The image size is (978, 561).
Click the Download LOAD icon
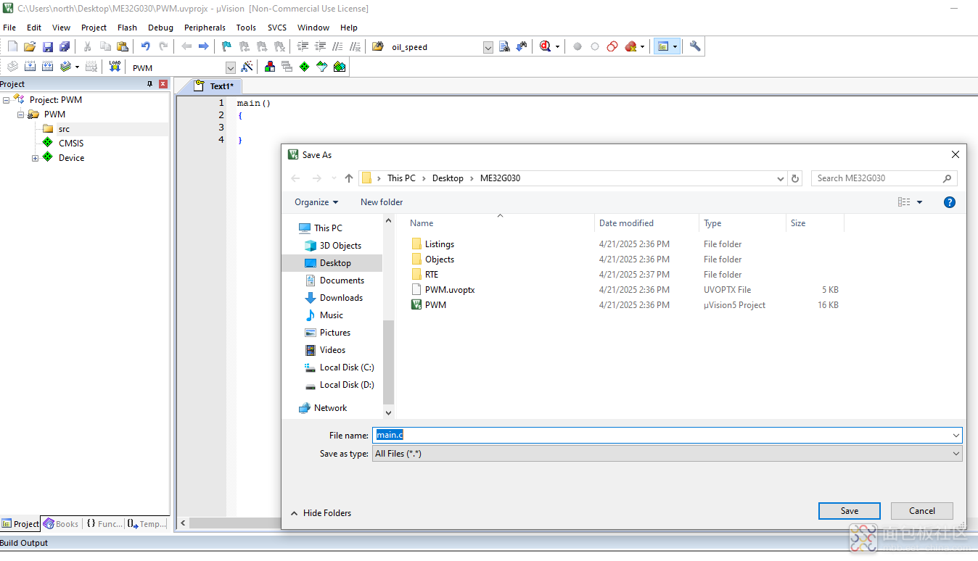click(x=115, y=67)
